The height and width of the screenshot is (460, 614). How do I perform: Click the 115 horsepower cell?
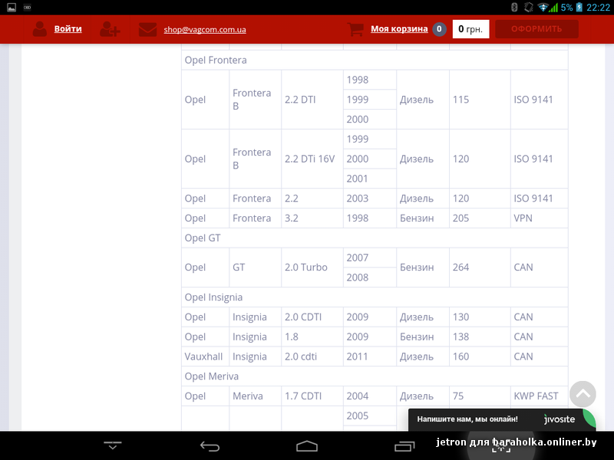(x=480, y=100)
